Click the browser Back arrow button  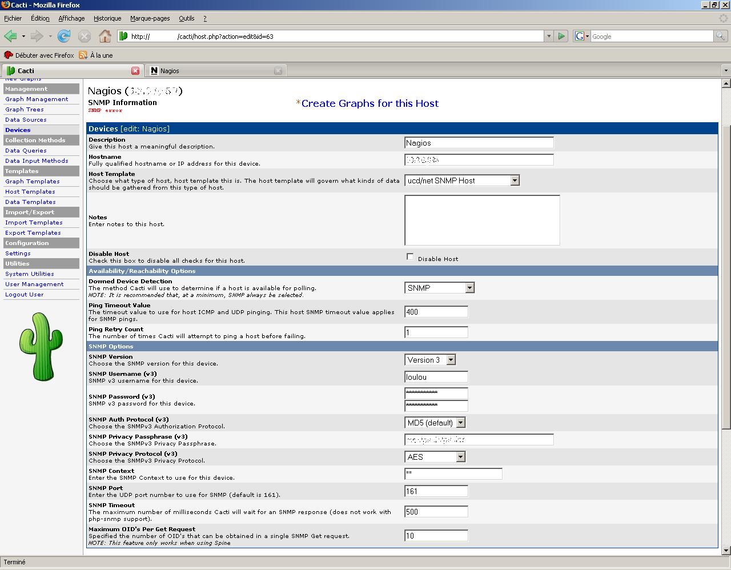point(10,37)
